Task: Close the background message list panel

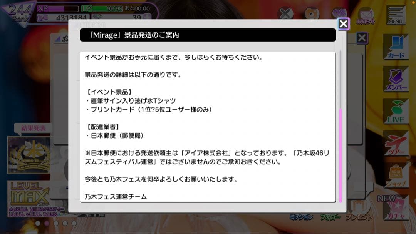Action: (362, 38)
